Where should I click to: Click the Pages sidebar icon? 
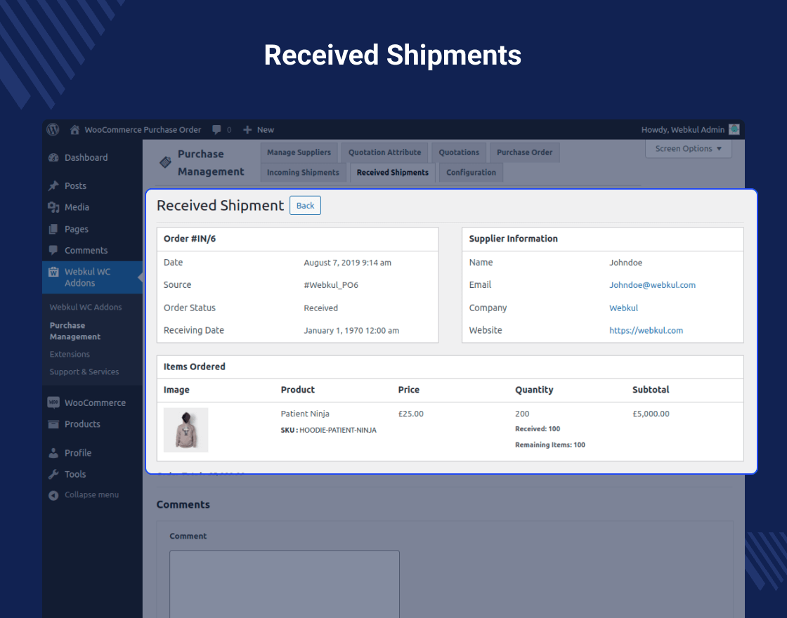pyautogui.click(x=55, y=229)
